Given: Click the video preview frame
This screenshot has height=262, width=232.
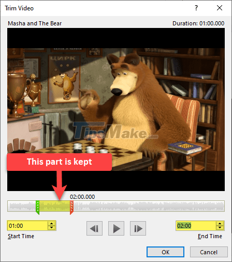Looking at the screenshot, I should click(x=116, y=109).
